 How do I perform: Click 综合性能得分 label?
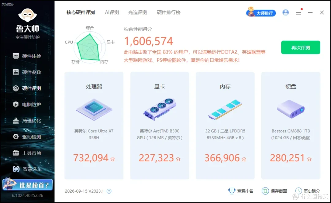click(138, 29)
